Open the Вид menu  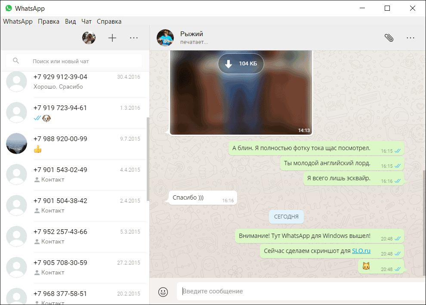click(x=71, y=22)
